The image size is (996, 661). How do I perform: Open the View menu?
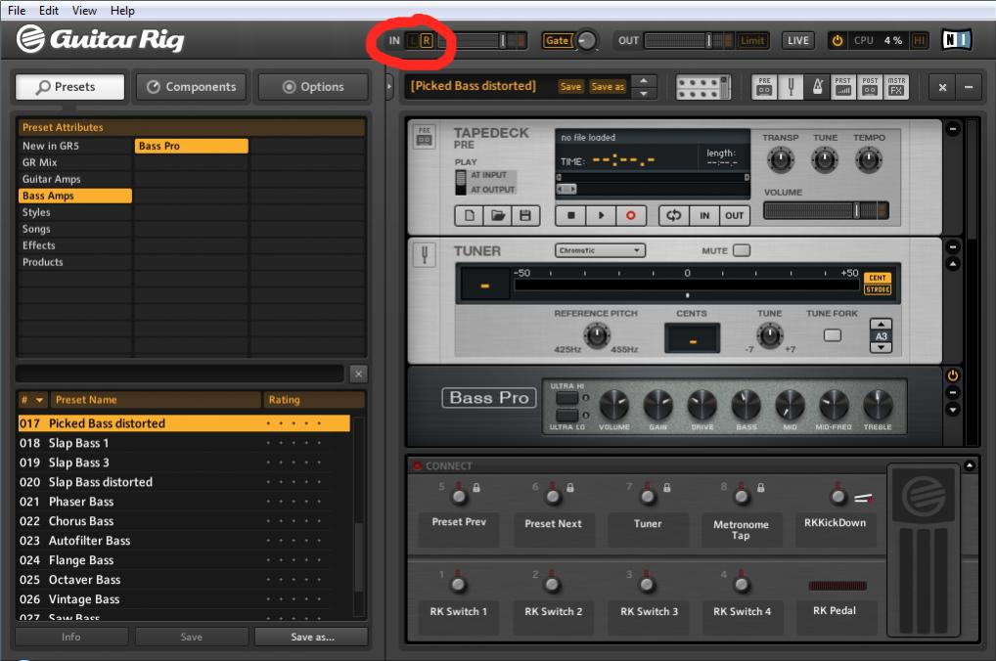click(84, 10)
